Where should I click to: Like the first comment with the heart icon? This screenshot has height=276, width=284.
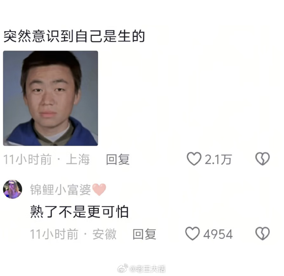(x=194, y=159)
